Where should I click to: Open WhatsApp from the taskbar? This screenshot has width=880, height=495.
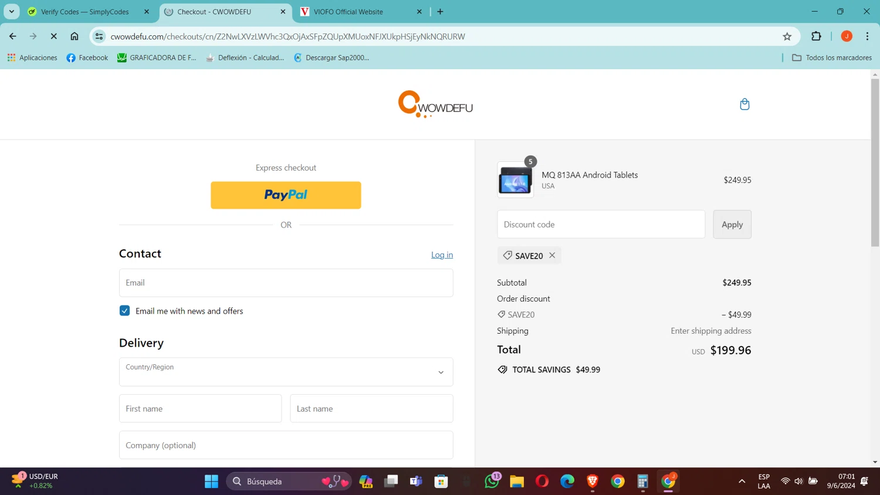[492, 482]
